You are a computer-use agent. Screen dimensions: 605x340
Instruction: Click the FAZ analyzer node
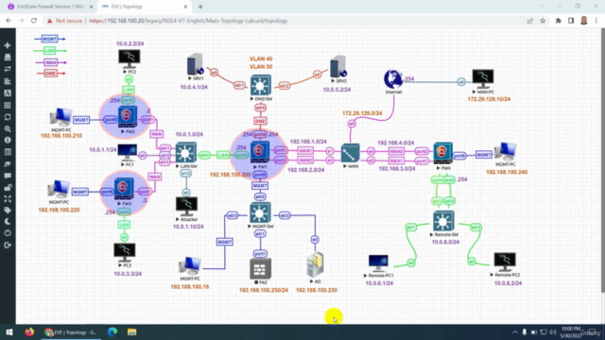pyautogui.click(x=260, y=268)
